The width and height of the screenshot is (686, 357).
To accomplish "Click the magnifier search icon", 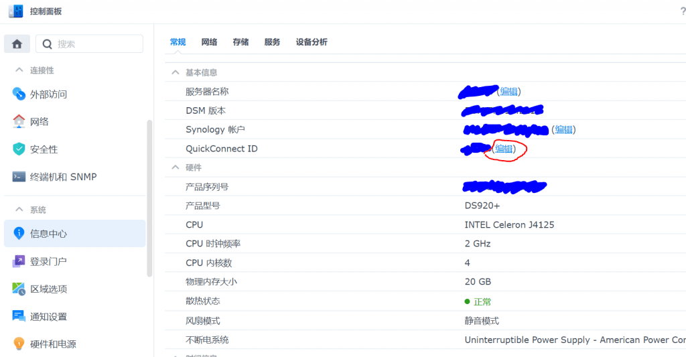I will [47, 44].
